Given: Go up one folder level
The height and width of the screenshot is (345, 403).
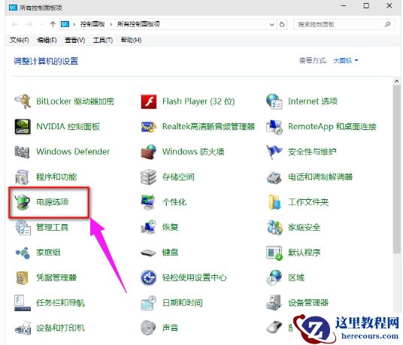Looking at the screenshot, I should coord(53,24).
